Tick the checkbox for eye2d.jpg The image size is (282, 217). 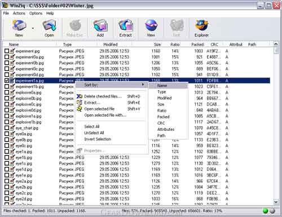pyautogui.click(x=7, y=199)
